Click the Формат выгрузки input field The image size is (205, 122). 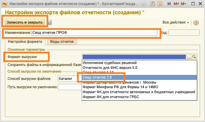[134, 57]
